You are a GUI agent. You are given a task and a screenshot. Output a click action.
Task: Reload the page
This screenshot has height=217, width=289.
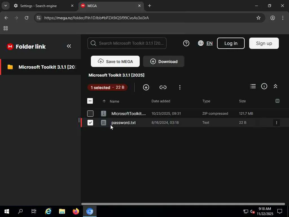coord(27,18)
